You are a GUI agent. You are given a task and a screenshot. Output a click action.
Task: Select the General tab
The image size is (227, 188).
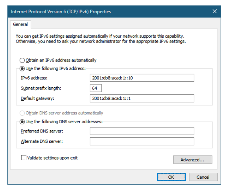[21, 24]
